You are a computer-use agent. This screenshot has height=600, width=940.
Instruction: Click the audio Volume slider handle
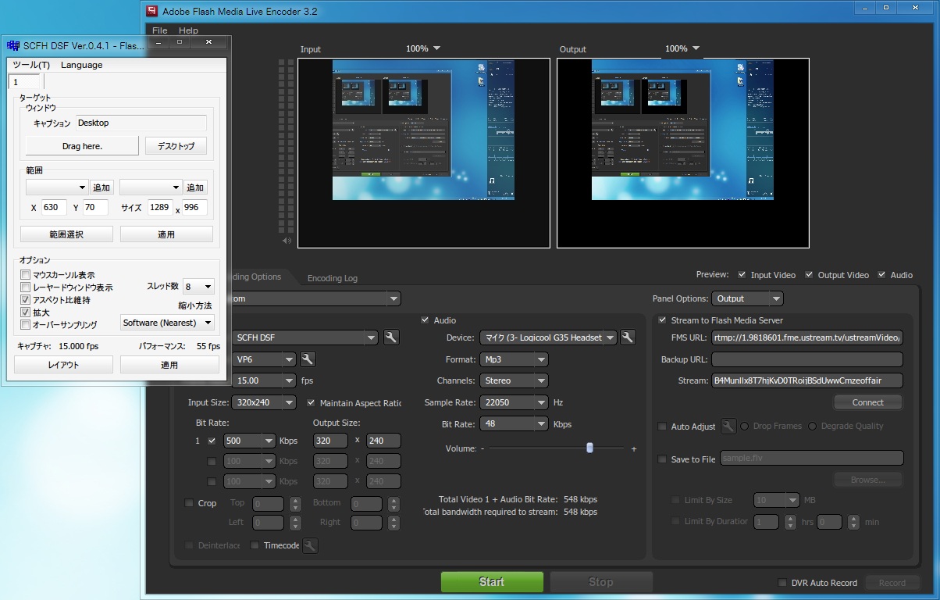point(589,448)
